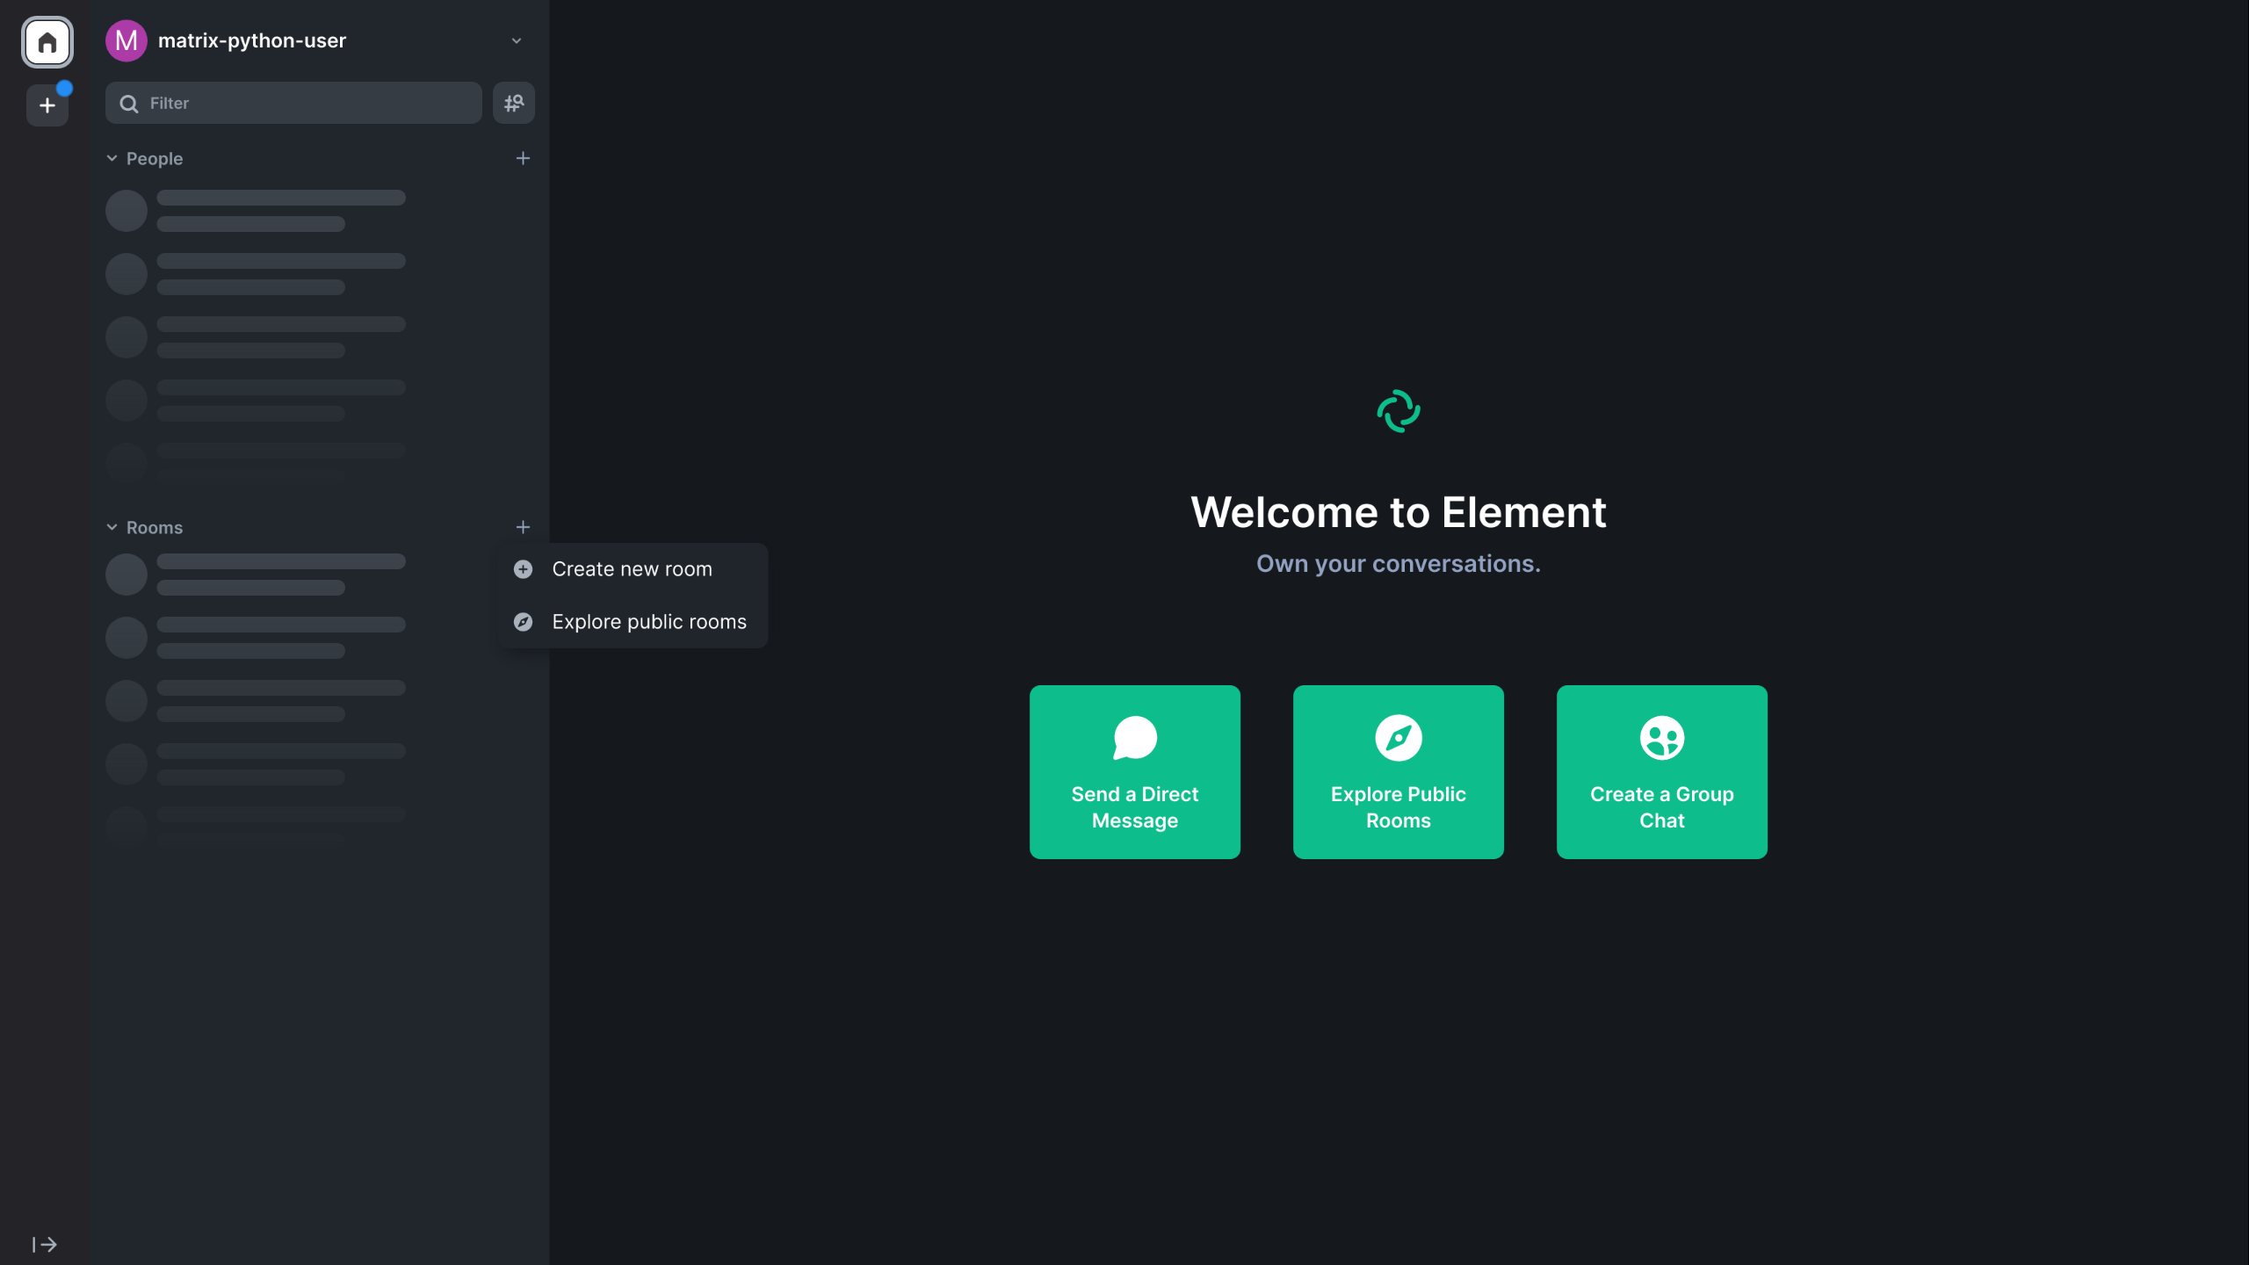2249x1265 pixels.
Task: Toggle the left sidebar collapse button
Action: coord(45,1245)
